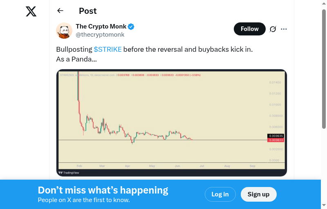The height and width of the screenshot is (209, 327).
Task: Open the three-dot More menu
Action: (x=284, y=29)
